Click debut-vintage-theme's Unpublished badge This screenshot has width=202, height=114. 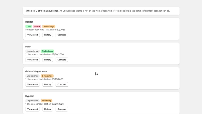33,76
